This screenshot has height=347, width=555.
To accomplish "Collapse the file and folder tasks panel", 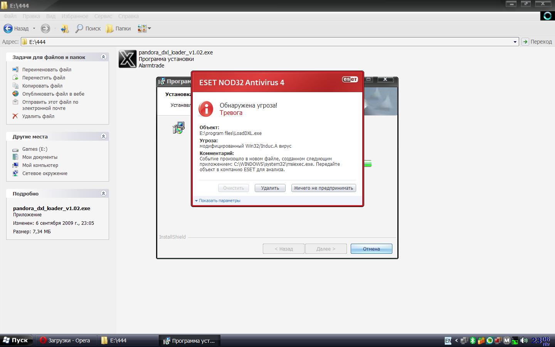I will pyautogui.click(x=103, y=57).
